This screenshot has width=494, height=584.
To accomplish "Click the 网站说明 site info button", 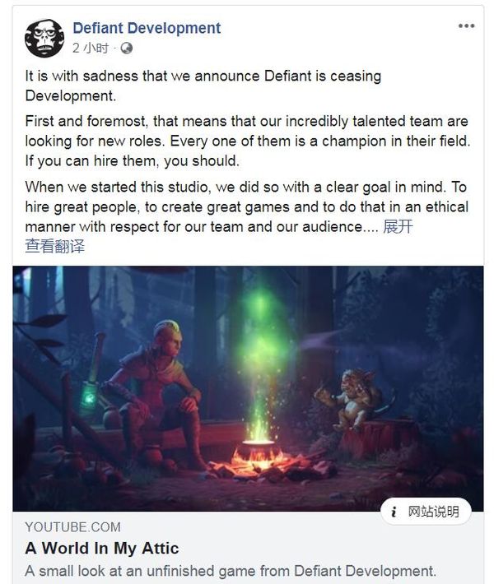I will tap(426, 512).
